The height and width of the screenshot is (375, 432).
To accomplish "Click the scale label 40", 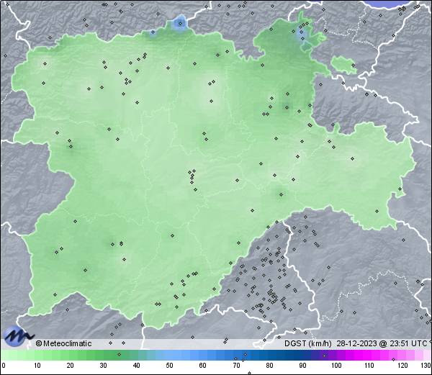I will point(136,366).
